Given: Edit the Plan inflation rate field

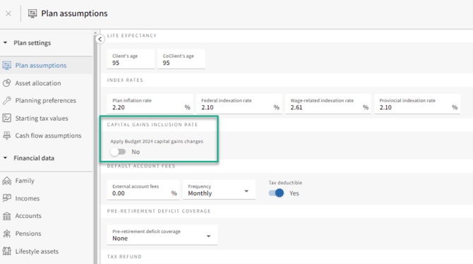Looking at the screenshot, I should [x=150, y=104].
